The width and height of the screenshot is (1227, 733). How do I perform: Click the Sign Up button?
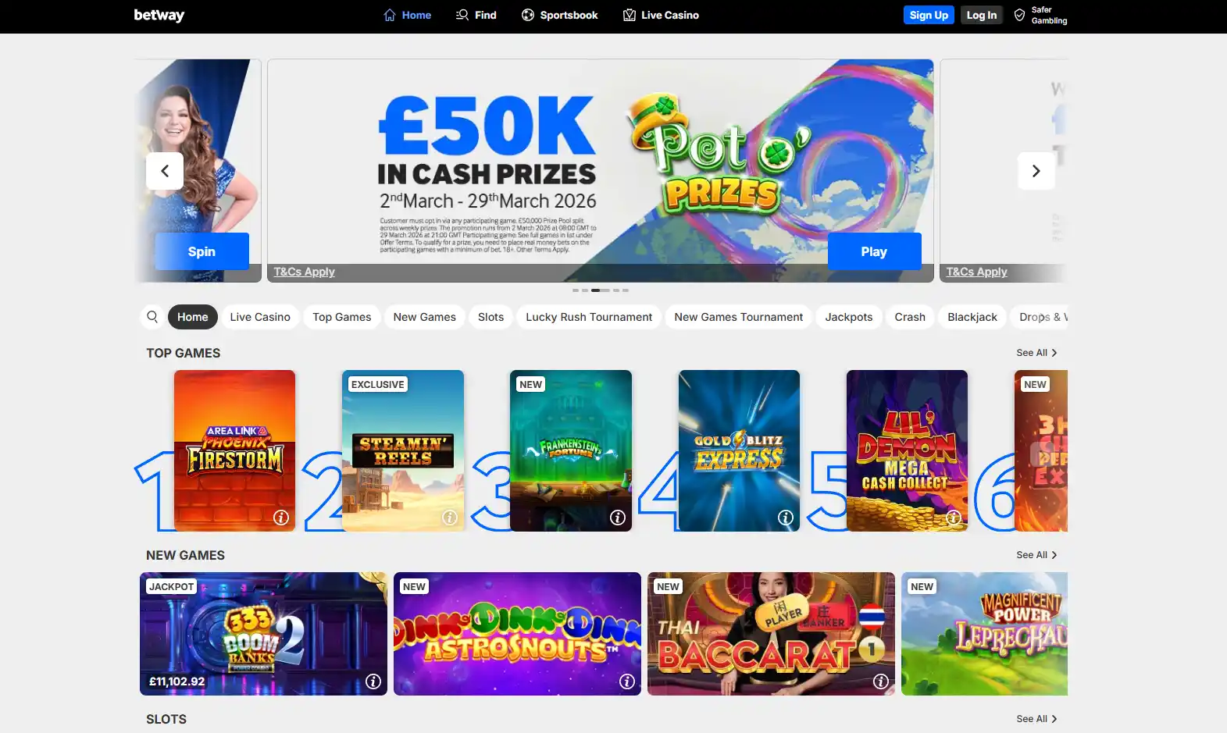pyautogui.click(x=929, y=15)
